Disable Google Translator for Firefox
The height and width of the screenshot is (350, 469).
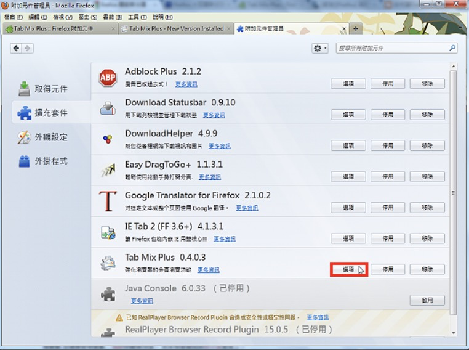388,208
